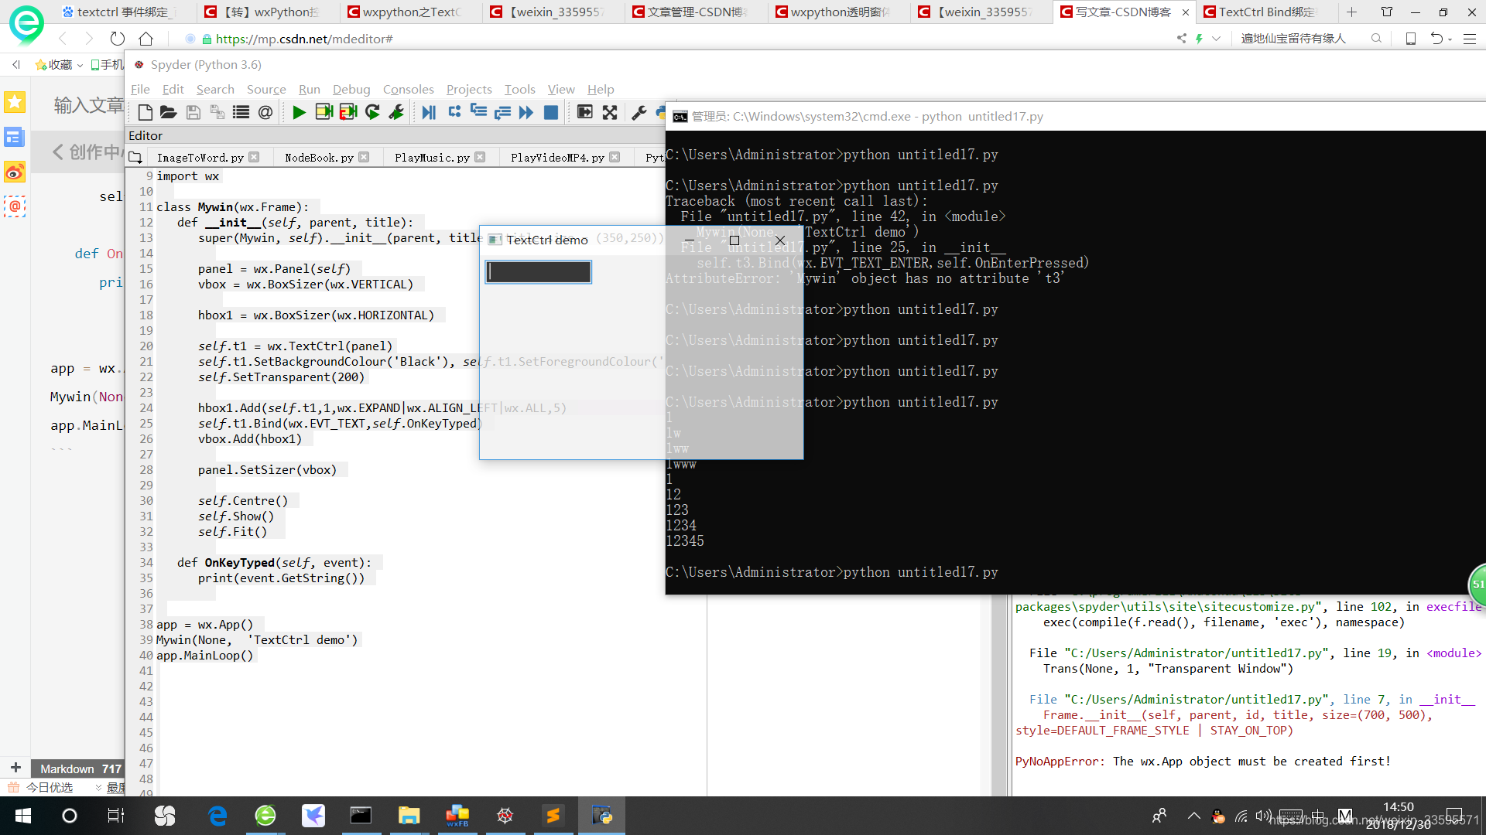Click the @ symbol finder icon
The height and width of the screenshot is (835, 1486).
(265, 113)
